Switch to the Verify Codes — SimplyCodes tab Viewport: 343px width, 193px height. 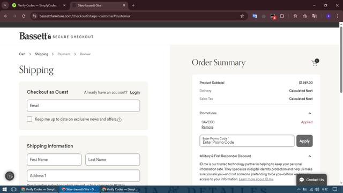coord(37,5)
